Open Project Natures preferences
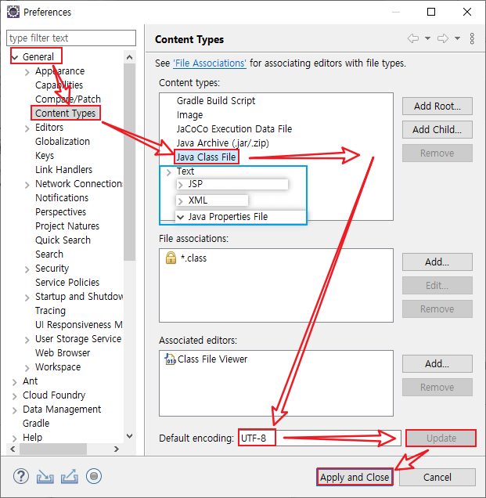The image size is (486, 498). pyautogui.click(x=67, y=226)
